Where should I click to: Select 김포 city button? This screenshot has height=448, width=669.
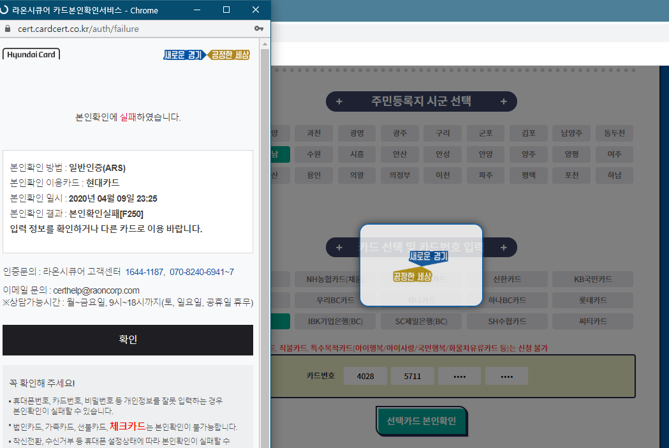pyautogui.click(x=529, y=133)
